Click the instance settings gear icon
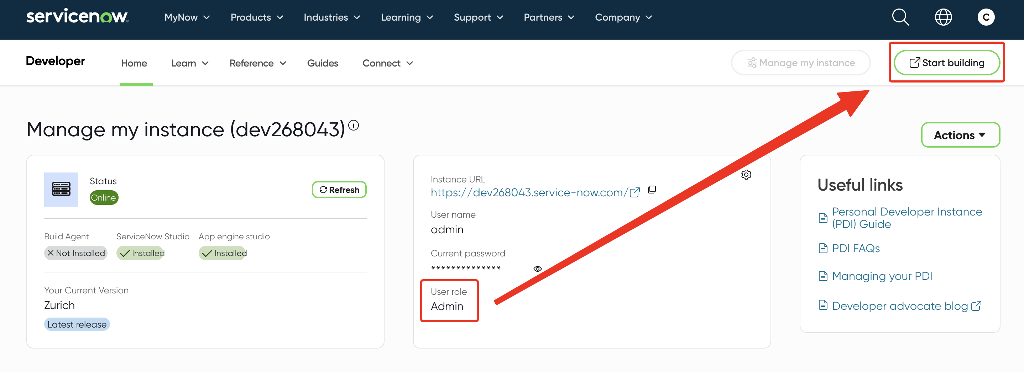The width and height of the screenshot is (1024, 372). click(746, 175)
